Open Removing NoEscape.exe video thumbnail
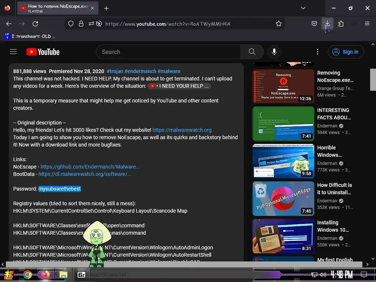 point(283,86)
